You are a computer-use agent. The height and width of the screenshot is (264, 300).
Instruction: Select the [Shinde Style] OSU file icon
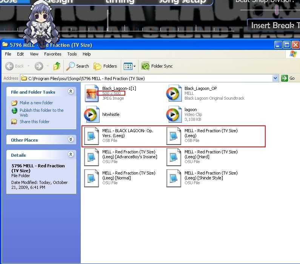[x=174, y=178]
